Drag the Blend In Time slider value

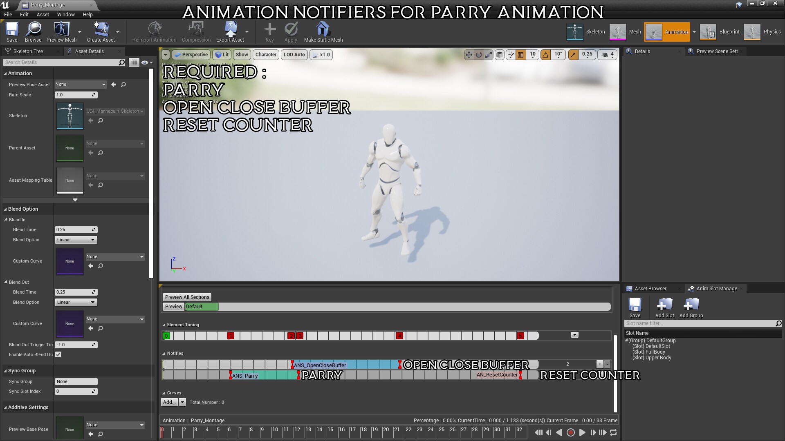(76, 229)
